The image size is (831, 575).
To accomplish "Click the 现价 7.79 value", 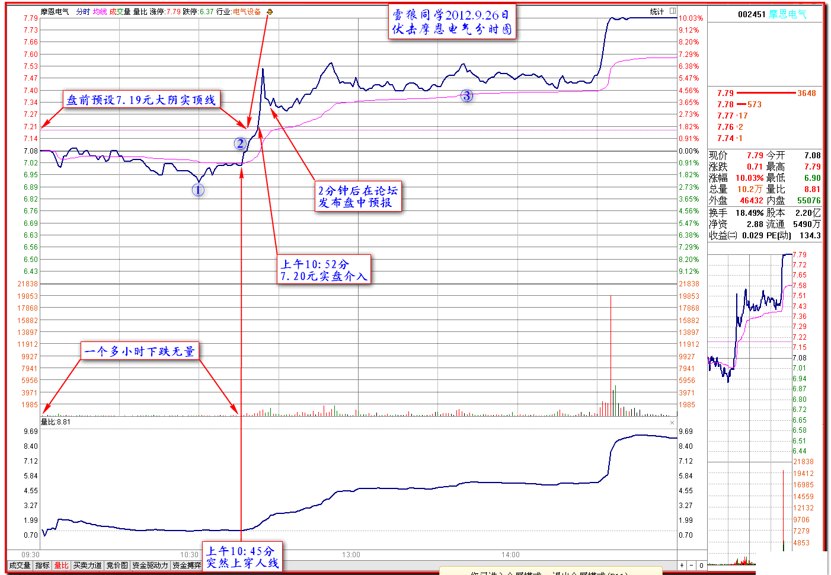I will tap(755, 155).
